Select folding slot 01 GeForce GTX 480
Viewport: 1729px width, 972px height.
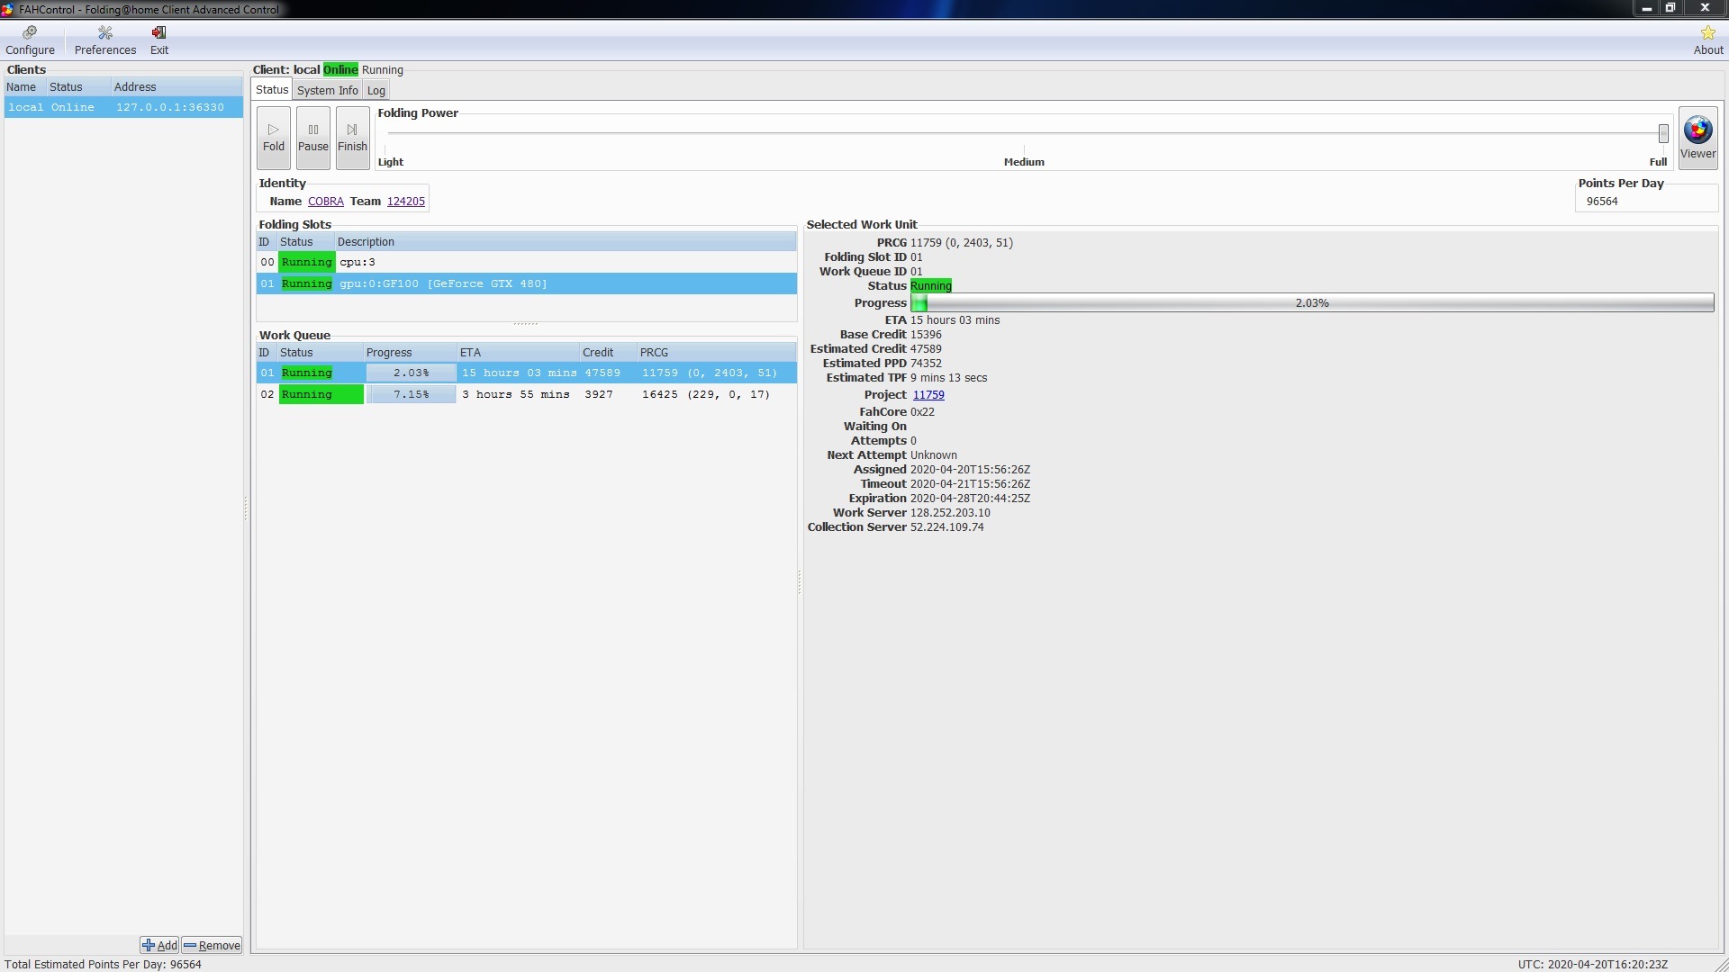tap(527, 283)
